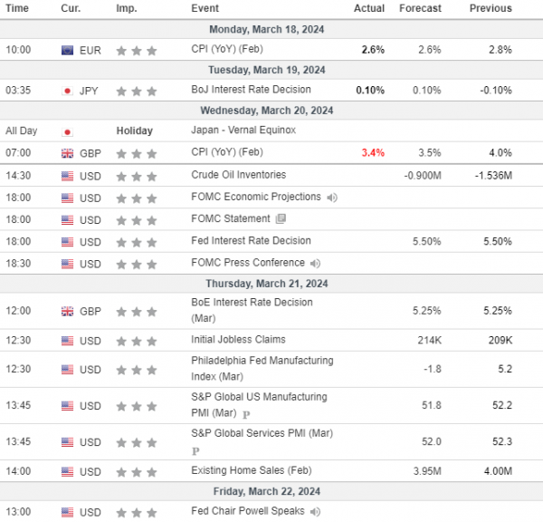Click the importance stars in the Crude Oil Inventories row
The height and width of the screenshot is (522, 543).
pyautogui.click(x=137, y=177)
